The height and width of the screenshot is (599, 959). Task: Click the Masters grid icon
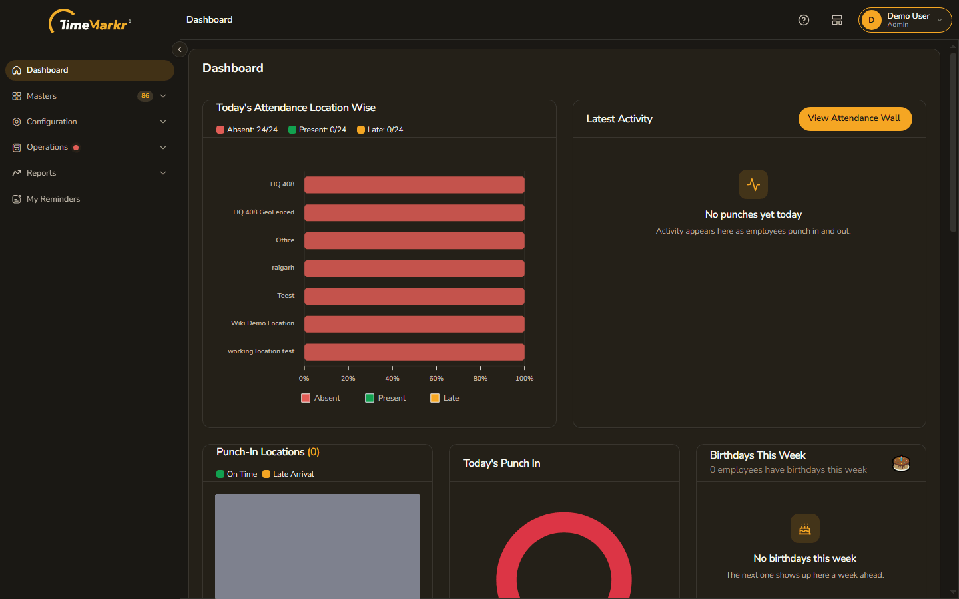[17, 96]
